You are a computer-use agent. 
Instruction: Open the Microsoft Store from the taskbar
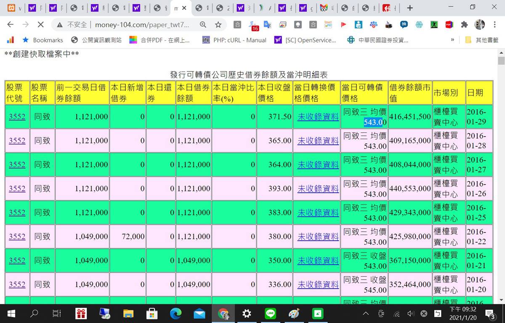pyautogui.click(x=151, y=313)
